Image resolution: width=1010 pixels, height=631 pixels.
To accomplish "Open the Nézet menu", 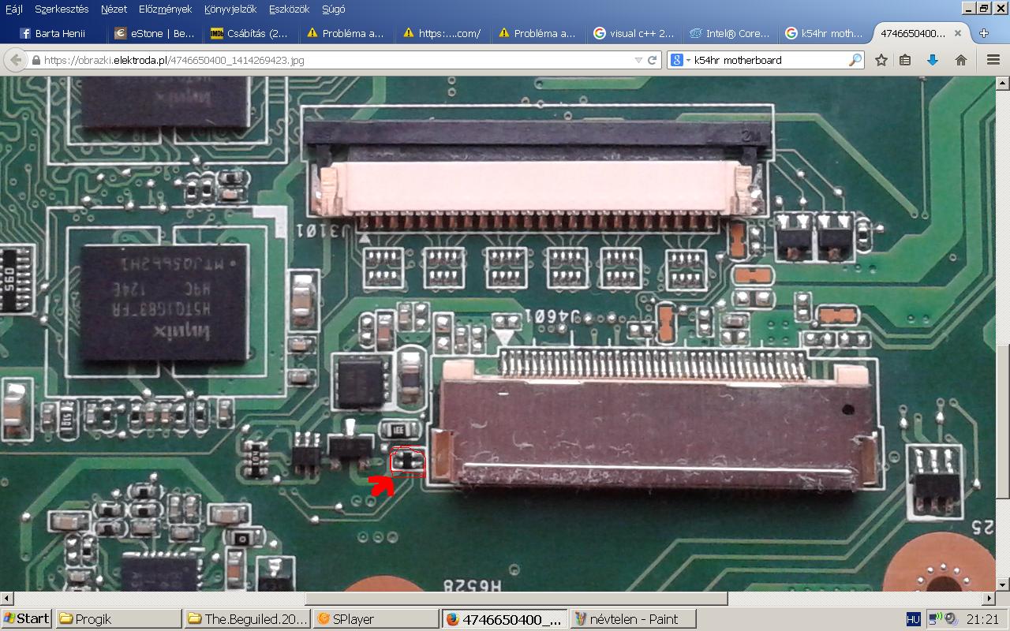I will [x=114, y=9].
